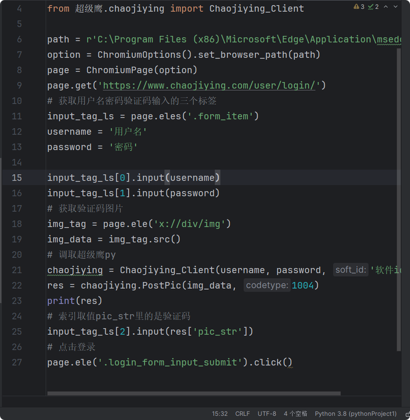
Task: Click the '密码' string on line 13
Action: point(123,147)
